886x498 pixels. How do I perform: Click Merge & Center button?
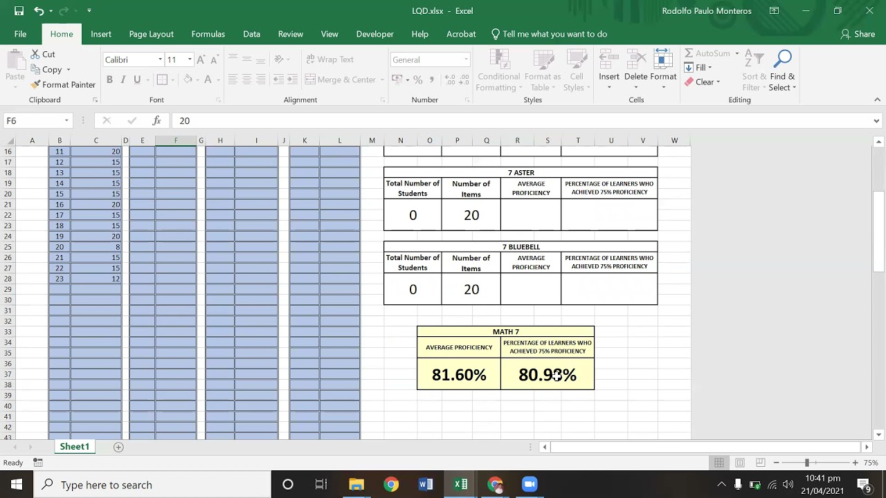coord(341,80)
